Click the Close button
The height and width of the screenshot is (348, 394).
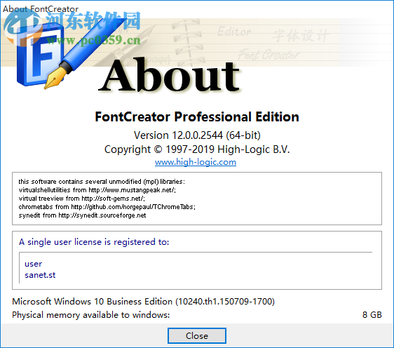197,335
